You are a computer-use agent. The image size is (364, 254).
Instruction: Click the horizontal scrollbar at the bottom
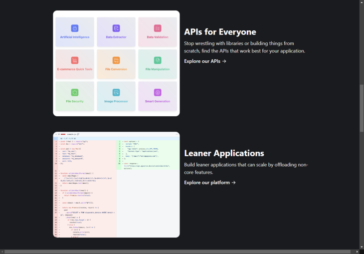pyautogui.click(x=180, y=252)
